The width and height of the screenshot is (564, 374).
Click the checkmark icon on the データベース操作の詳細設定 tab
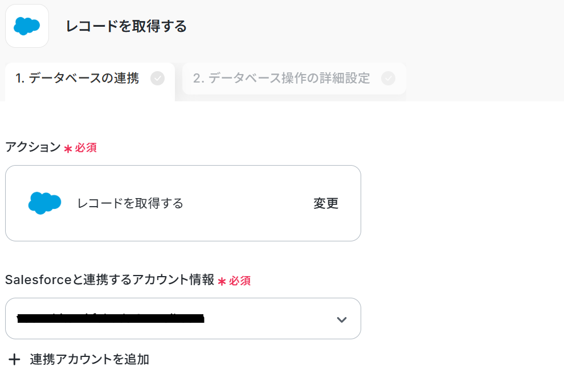[x=388, y=79]
